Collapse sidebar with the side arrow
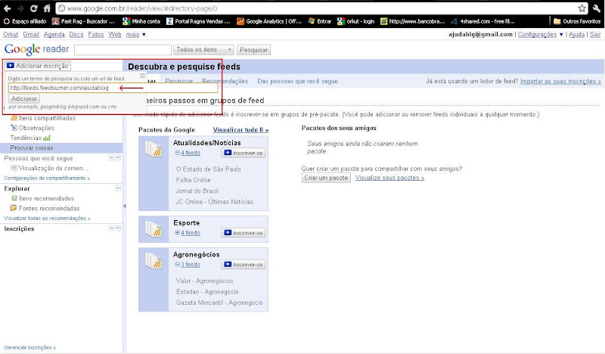The width and height of the screenshot is (605, 354). coord(124,206)
